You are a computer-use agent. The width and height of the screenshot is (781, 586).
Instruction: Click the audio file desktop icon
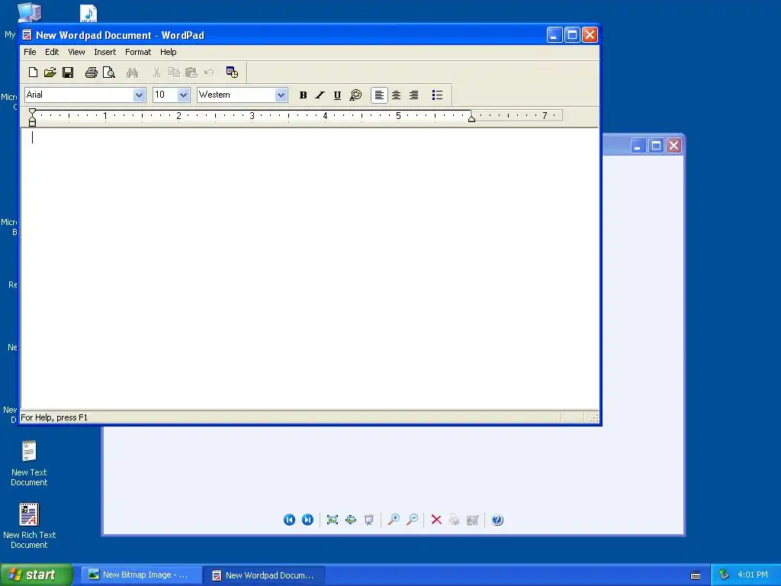click(x=88, y=13)
